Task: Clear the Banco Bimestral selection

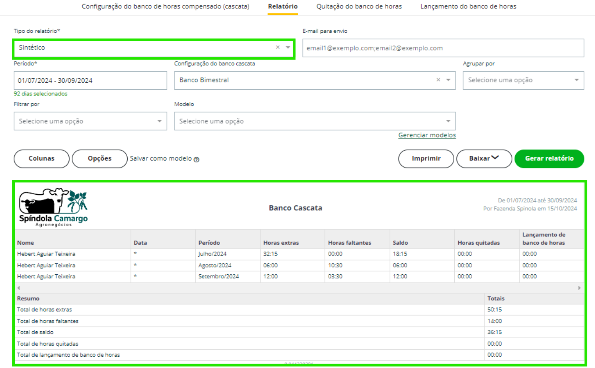Action: click(438, 80)
